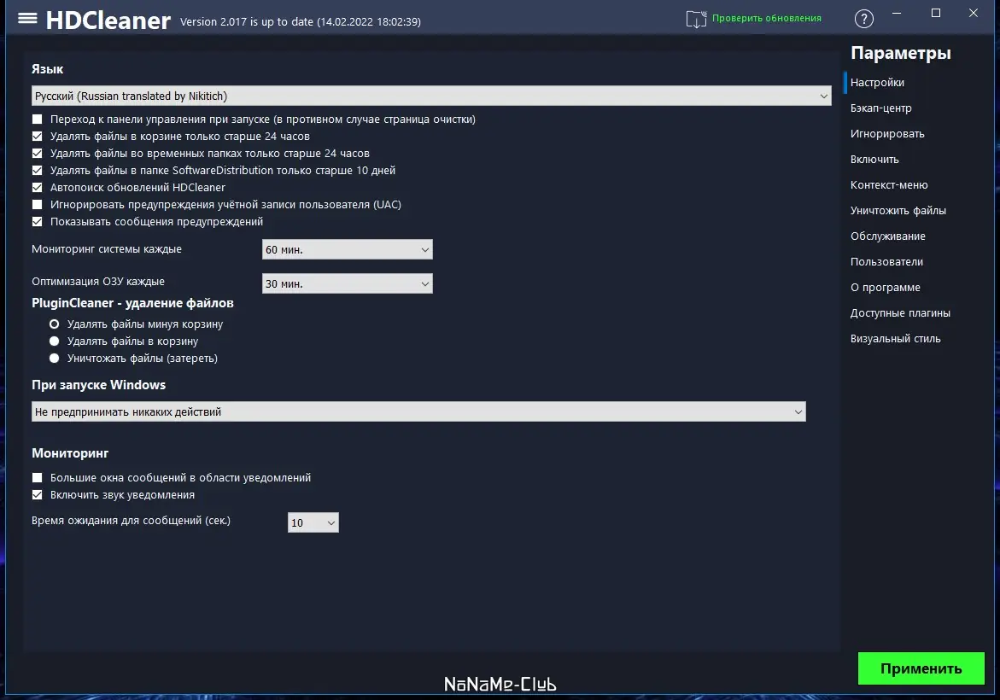Maximize the HDCleaner window
1000x700 pixels.
pyautogui.click(x=936, y=14)
